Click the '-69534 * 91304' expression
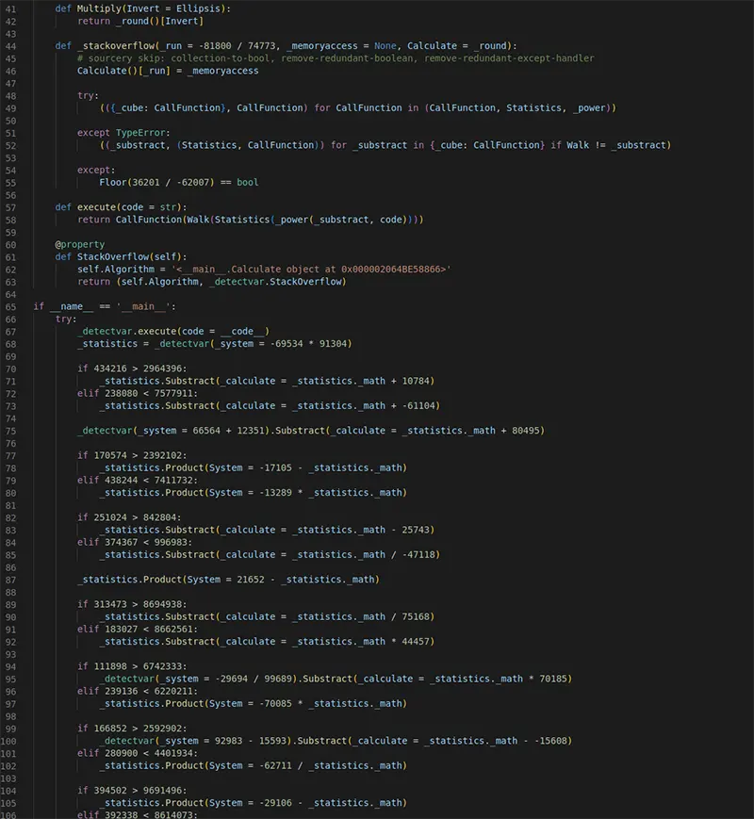Viewport: 754px width, 819px height. pos(308,344)
